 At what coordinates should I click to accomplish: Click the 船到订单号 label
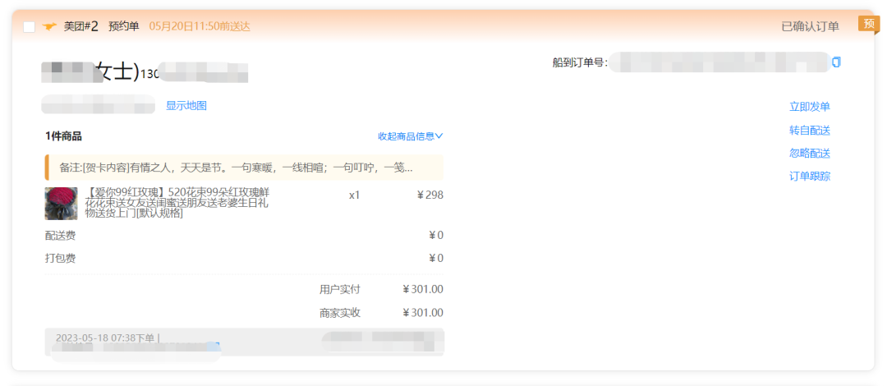click(579, 62)
